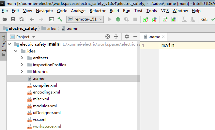
Task: Click the Debug bug icon
Action: [118, 19]
